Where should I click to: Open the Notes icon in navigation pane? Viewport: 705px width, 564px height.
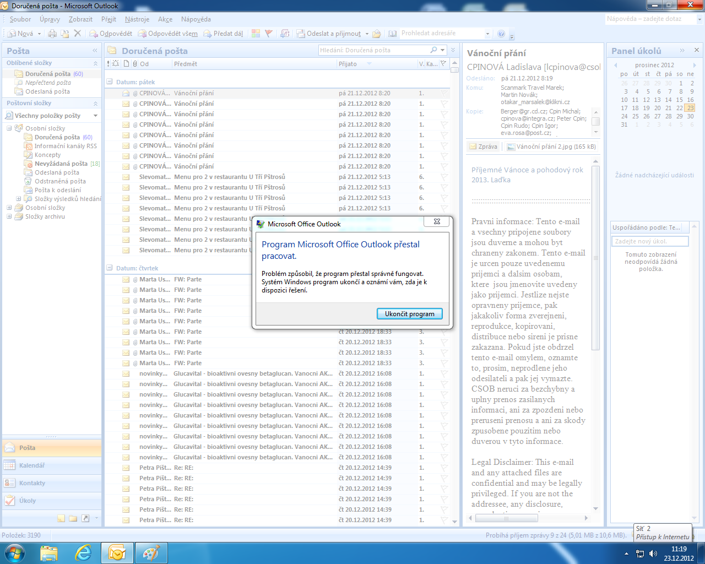click(x=61, y=518)
